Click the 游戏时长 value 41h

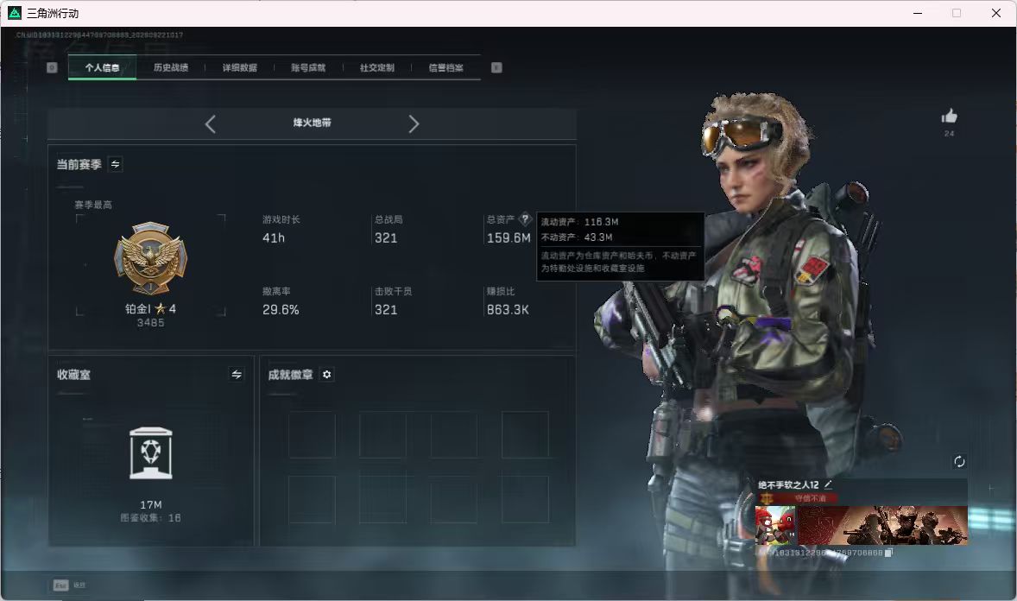point(274,238)
